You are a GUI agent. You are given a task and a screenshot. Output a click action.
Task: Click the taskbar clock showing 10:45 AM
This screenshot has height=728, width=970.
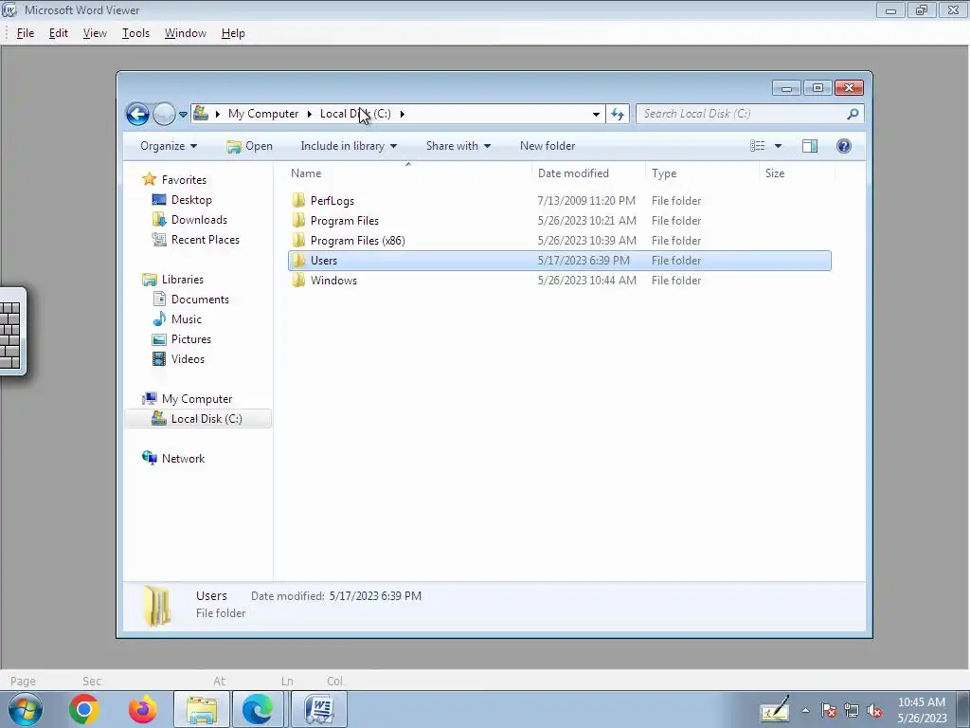click(x=922, y=710)
